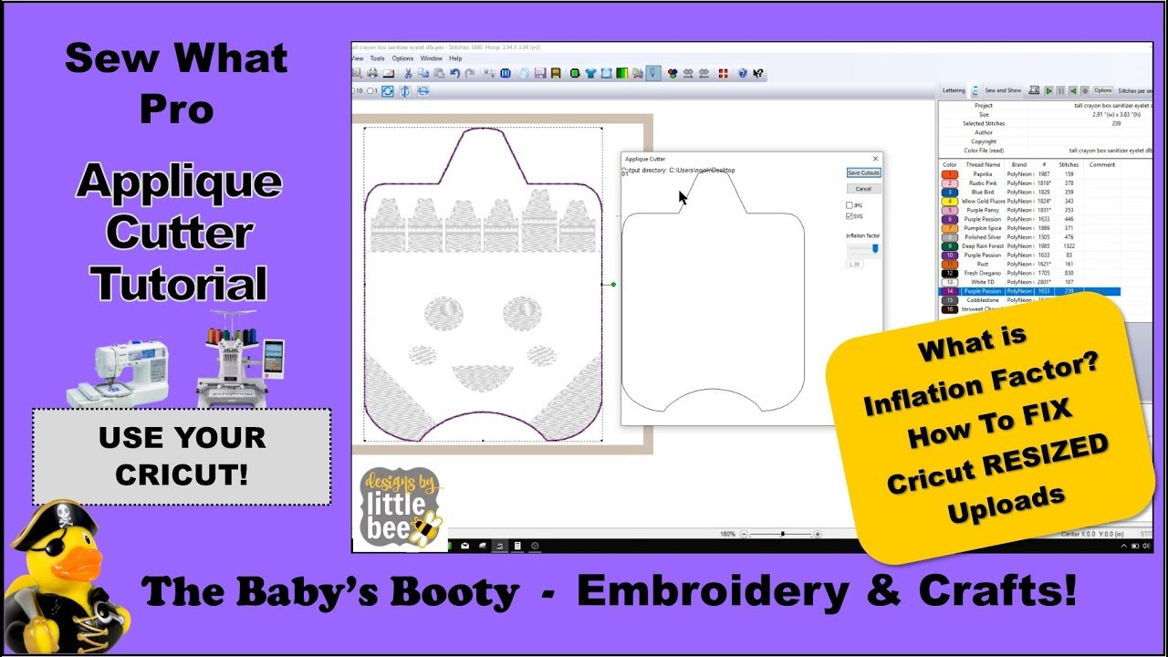Click the green gradient color icon

[620, 73]
